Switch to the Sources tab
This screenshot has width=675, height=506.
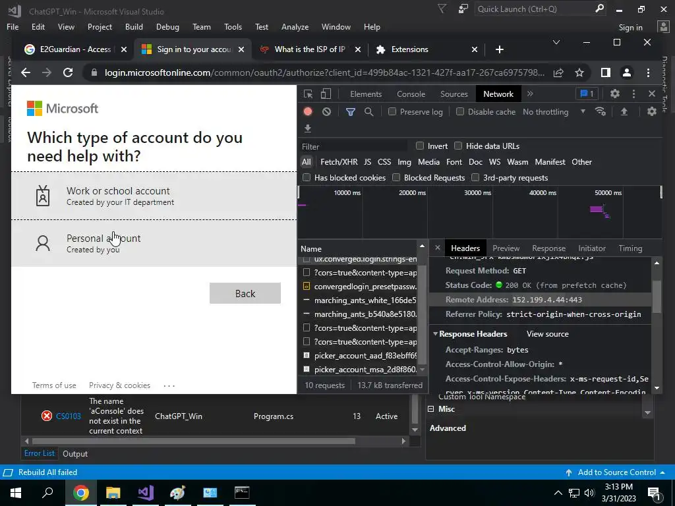454,94
